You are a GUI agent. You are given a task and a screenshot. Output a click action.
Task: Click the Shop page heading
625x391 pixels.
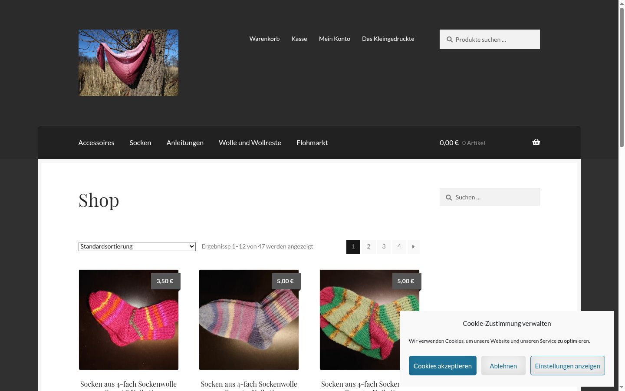point(99,200)
